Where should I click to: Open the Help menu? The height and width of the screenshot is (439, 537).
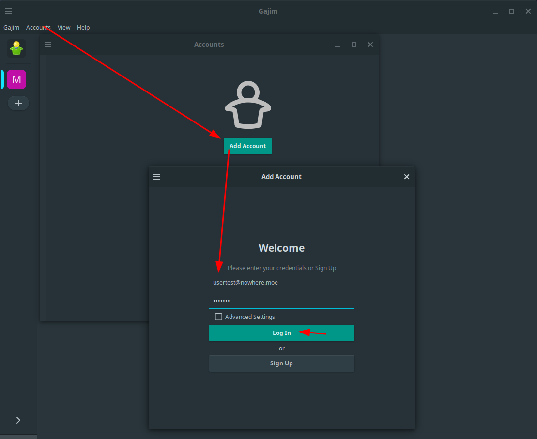coord(83,28)
